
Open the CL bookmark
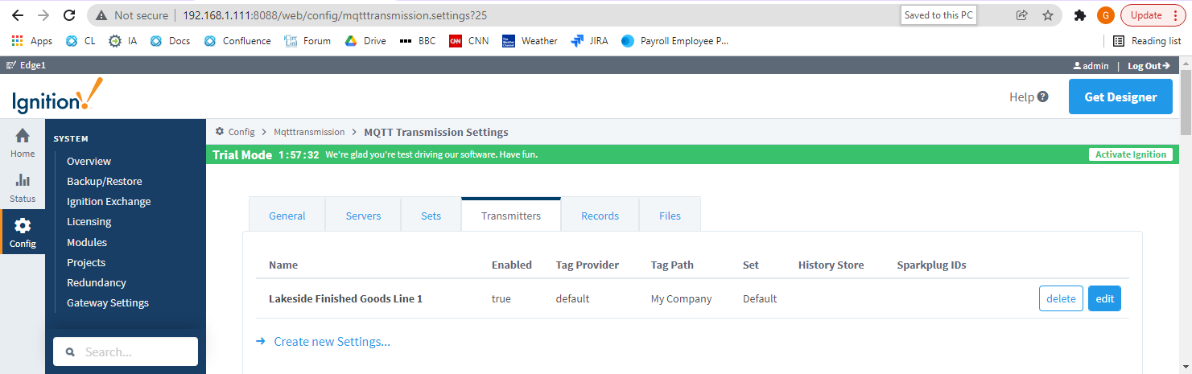[x=80, y=41]
